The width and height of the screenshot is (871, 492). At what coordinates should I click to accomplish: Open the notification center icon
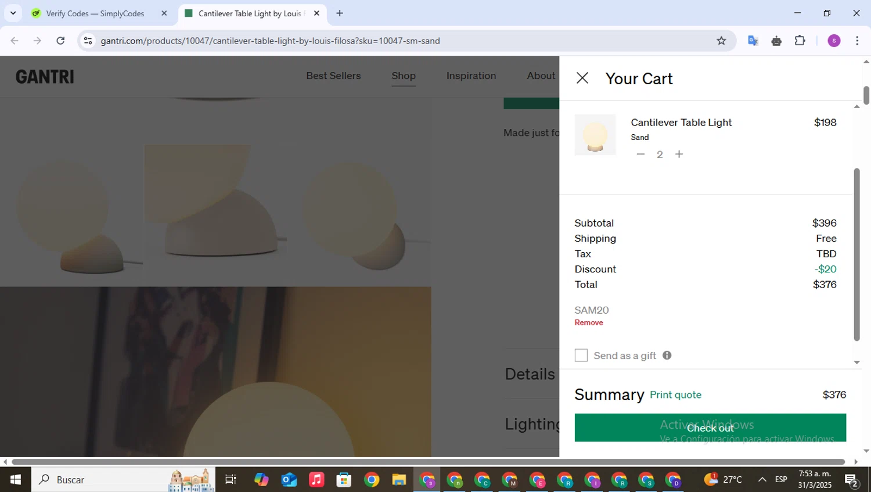tap(852, 480)
